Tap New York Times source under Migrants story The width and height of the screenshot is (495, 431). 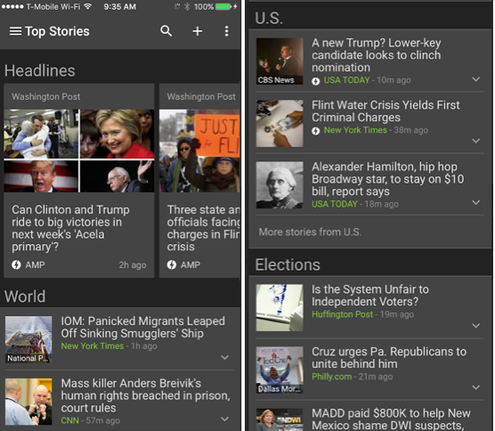(93, 346)
